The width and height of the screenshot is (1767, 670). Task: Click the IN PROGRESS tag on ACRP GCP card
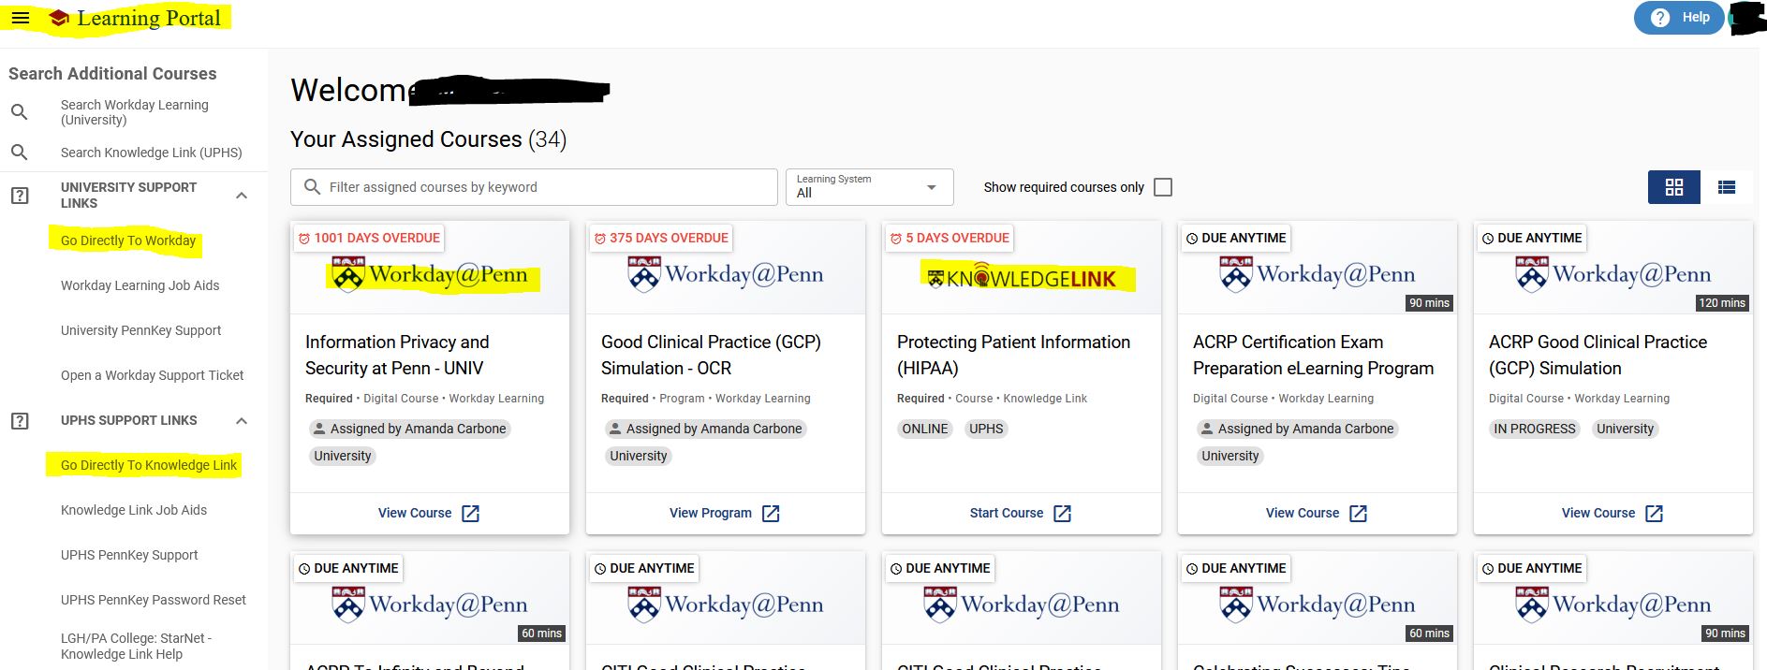[1535, 429]
